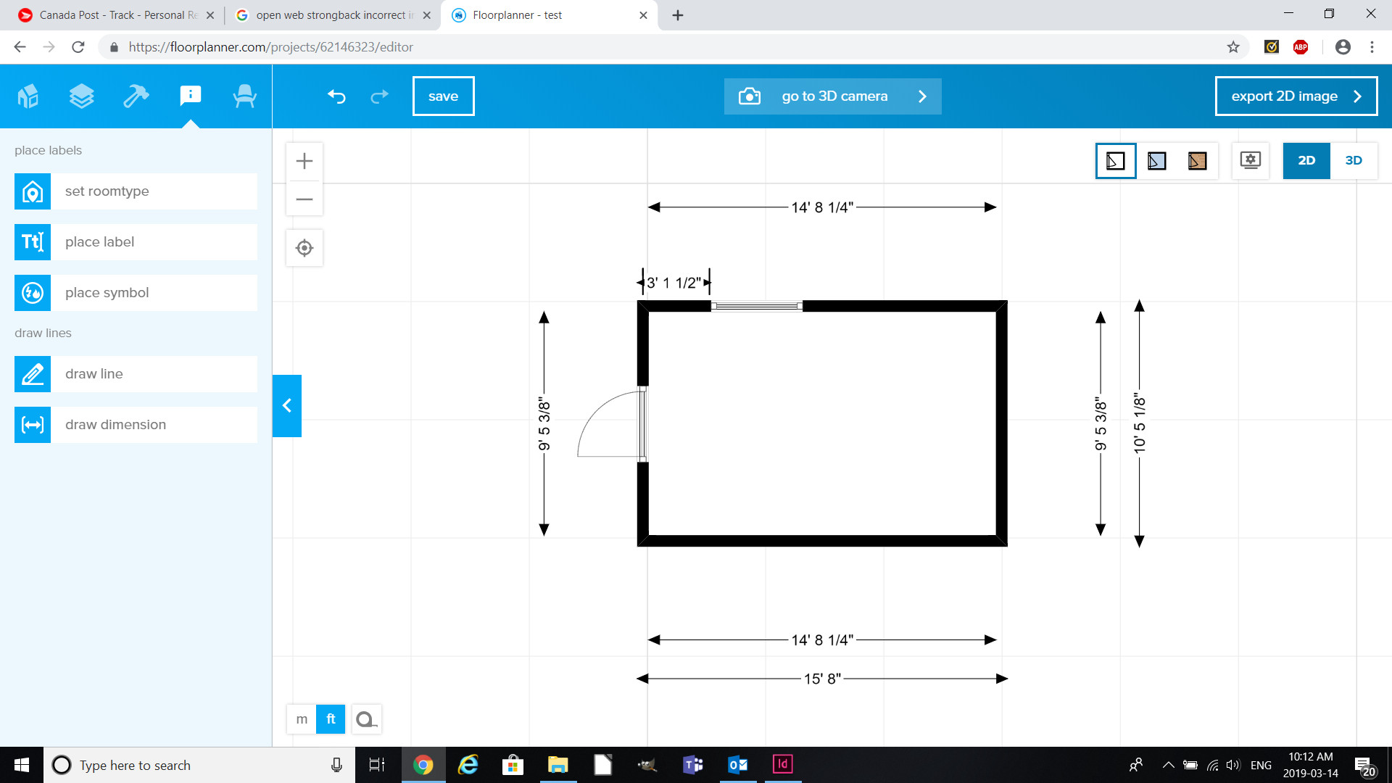Image resolution: width=1392 pixels, height=783 pixels.
Task: Select the textured floor rendering style
Action: point(1198,160)
